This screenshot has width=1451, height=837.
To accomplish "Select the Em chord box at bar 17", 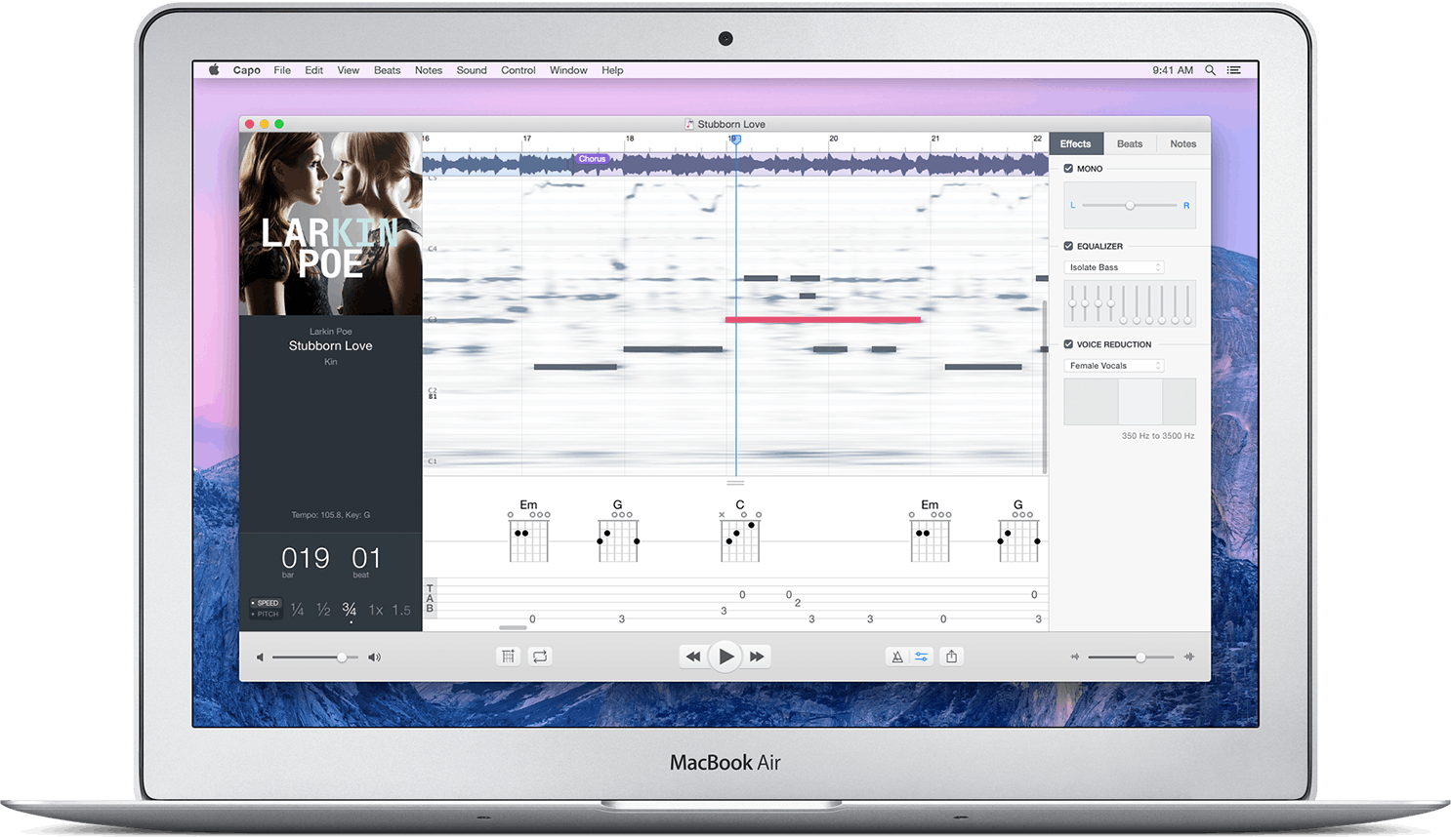I will click(528, 532).
